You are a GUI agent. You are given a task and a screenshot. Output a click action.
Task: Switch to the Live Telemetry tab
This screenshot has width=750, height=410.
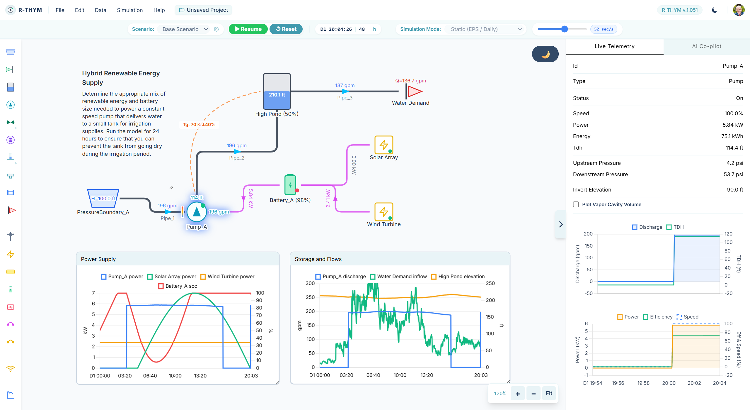coord(615,46)
